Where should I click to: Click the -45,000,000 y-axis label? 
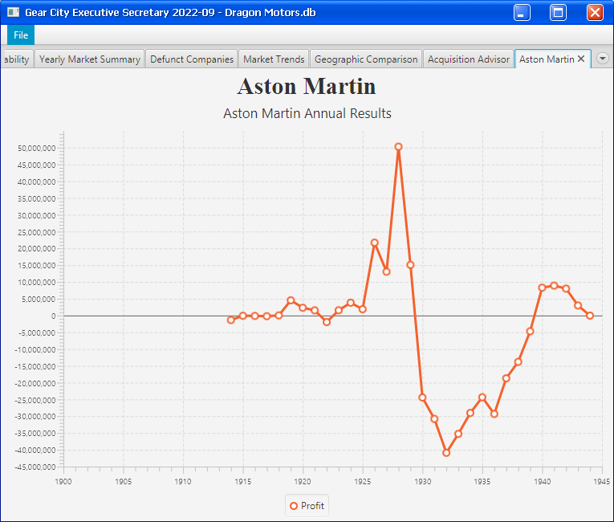(x=35, y=467)
